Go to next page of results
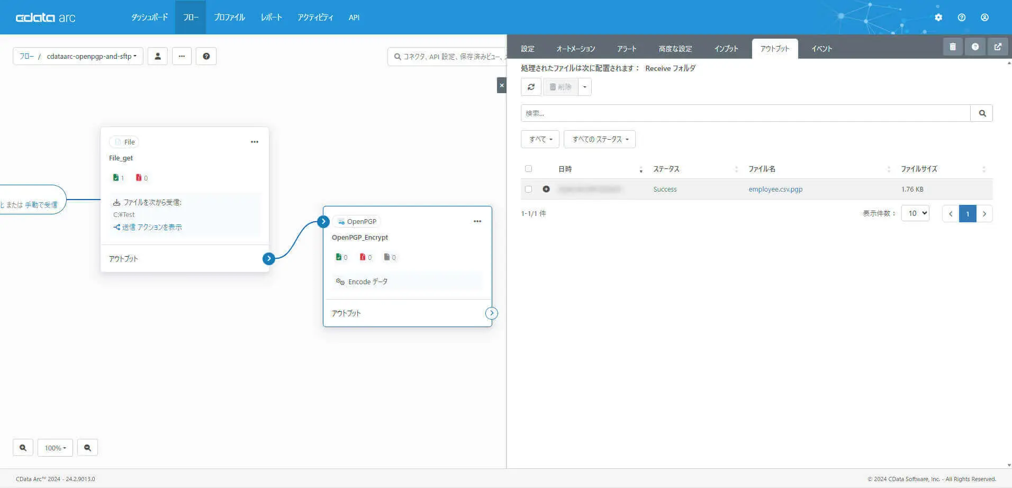The image size is (1012, 488). (x=984, y=214)
